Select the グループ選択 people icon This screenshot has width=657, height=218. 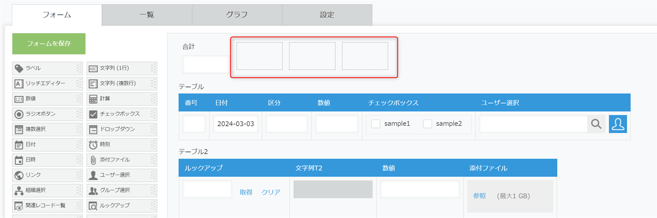(x=93, y=190)
